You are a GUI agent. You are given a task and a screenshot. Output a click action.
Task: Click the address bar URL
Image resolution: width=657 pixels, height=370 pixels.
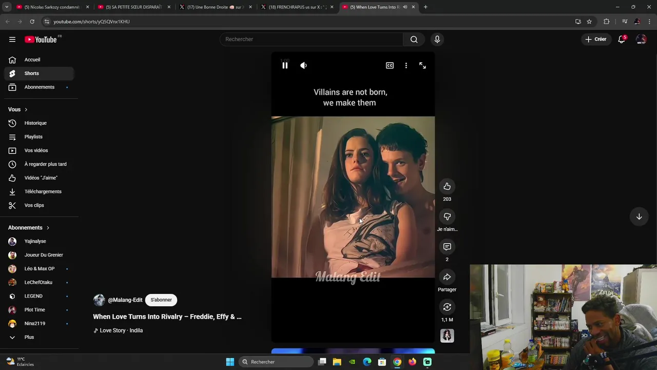tap(91, 22)
